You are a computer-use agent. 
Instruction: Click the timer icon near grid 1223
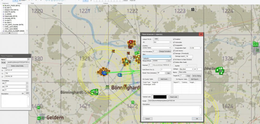click(x=193, y=9)
